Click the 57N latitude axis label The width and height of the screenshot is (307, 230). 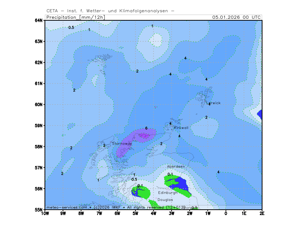pyautogui.click(x=38, y=168)
